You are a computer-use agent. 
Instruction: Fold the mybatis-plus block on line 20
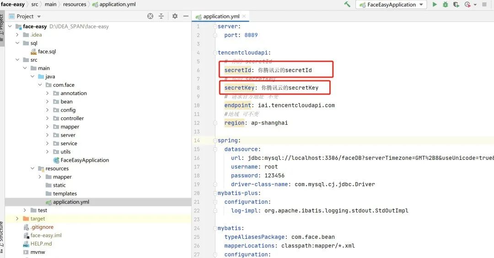click(215, 193)
